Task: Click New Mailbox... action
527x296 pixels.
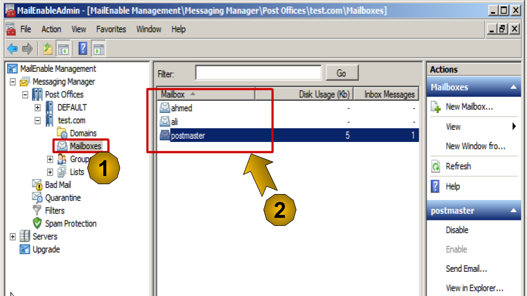Action: pos(469,107)
